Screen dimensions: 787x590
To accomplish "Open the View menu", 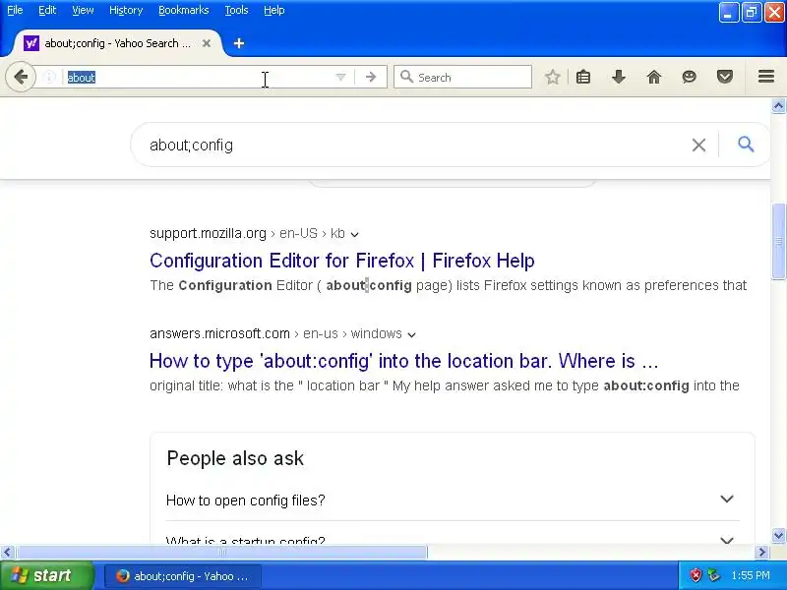I will 83,10.
